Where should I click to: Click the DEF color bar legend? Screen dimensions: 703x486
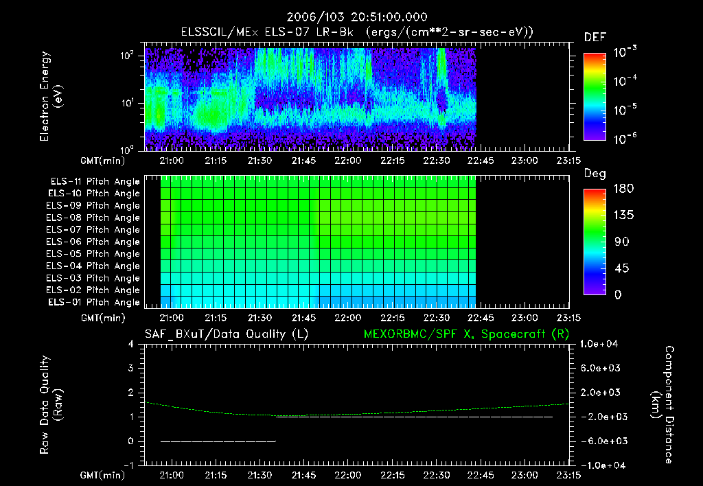[595, 96]
